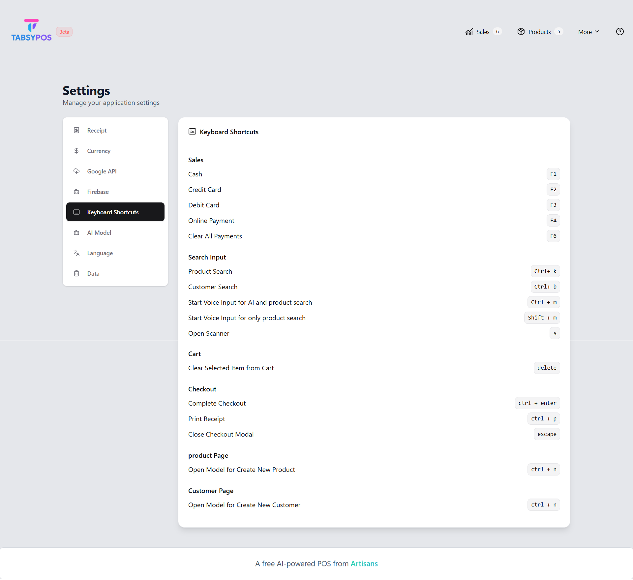Screen dimensions: 633x580
Task: Click the Customer Search label
Action: pos(213,287)
